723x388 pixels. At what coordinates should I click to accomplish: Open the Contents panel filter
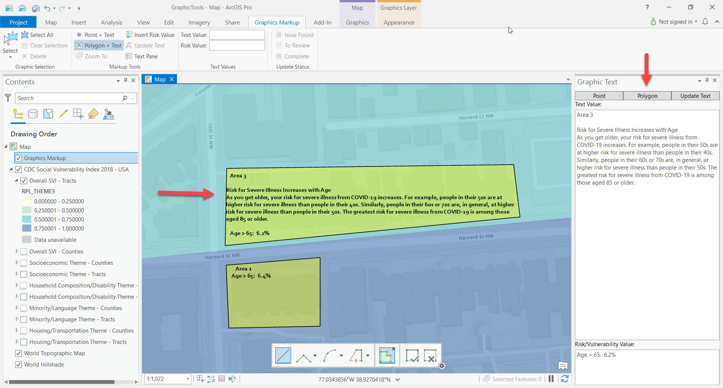pos(8,98)
